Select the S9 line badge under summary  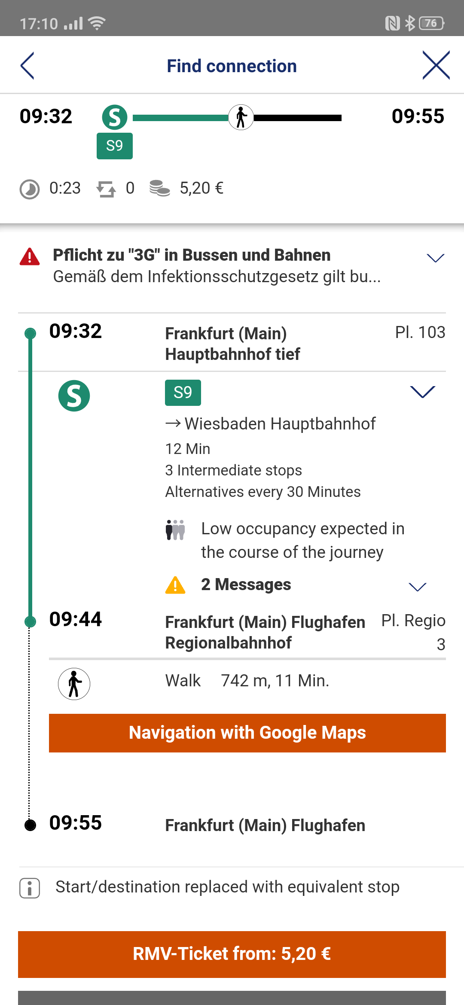[115, 146]
